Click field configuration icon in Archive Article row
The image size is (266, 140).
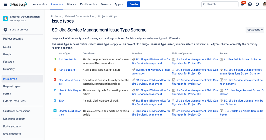pos(173,59)
